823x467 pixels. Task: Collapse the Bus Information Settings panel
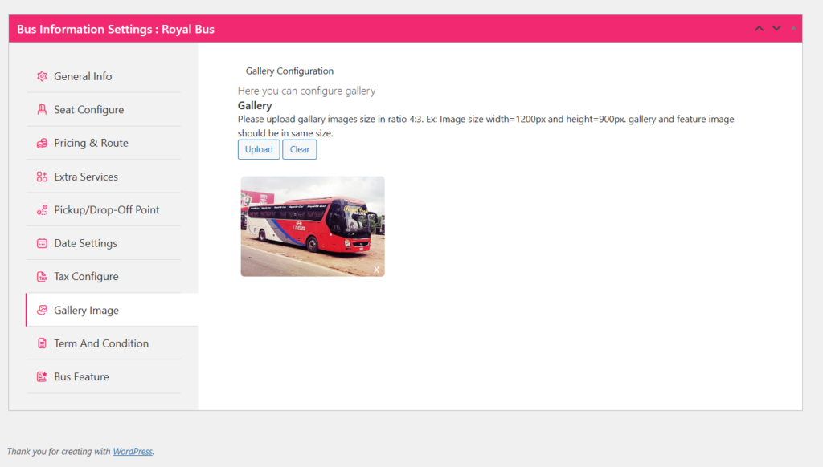[x=793, y=29]
